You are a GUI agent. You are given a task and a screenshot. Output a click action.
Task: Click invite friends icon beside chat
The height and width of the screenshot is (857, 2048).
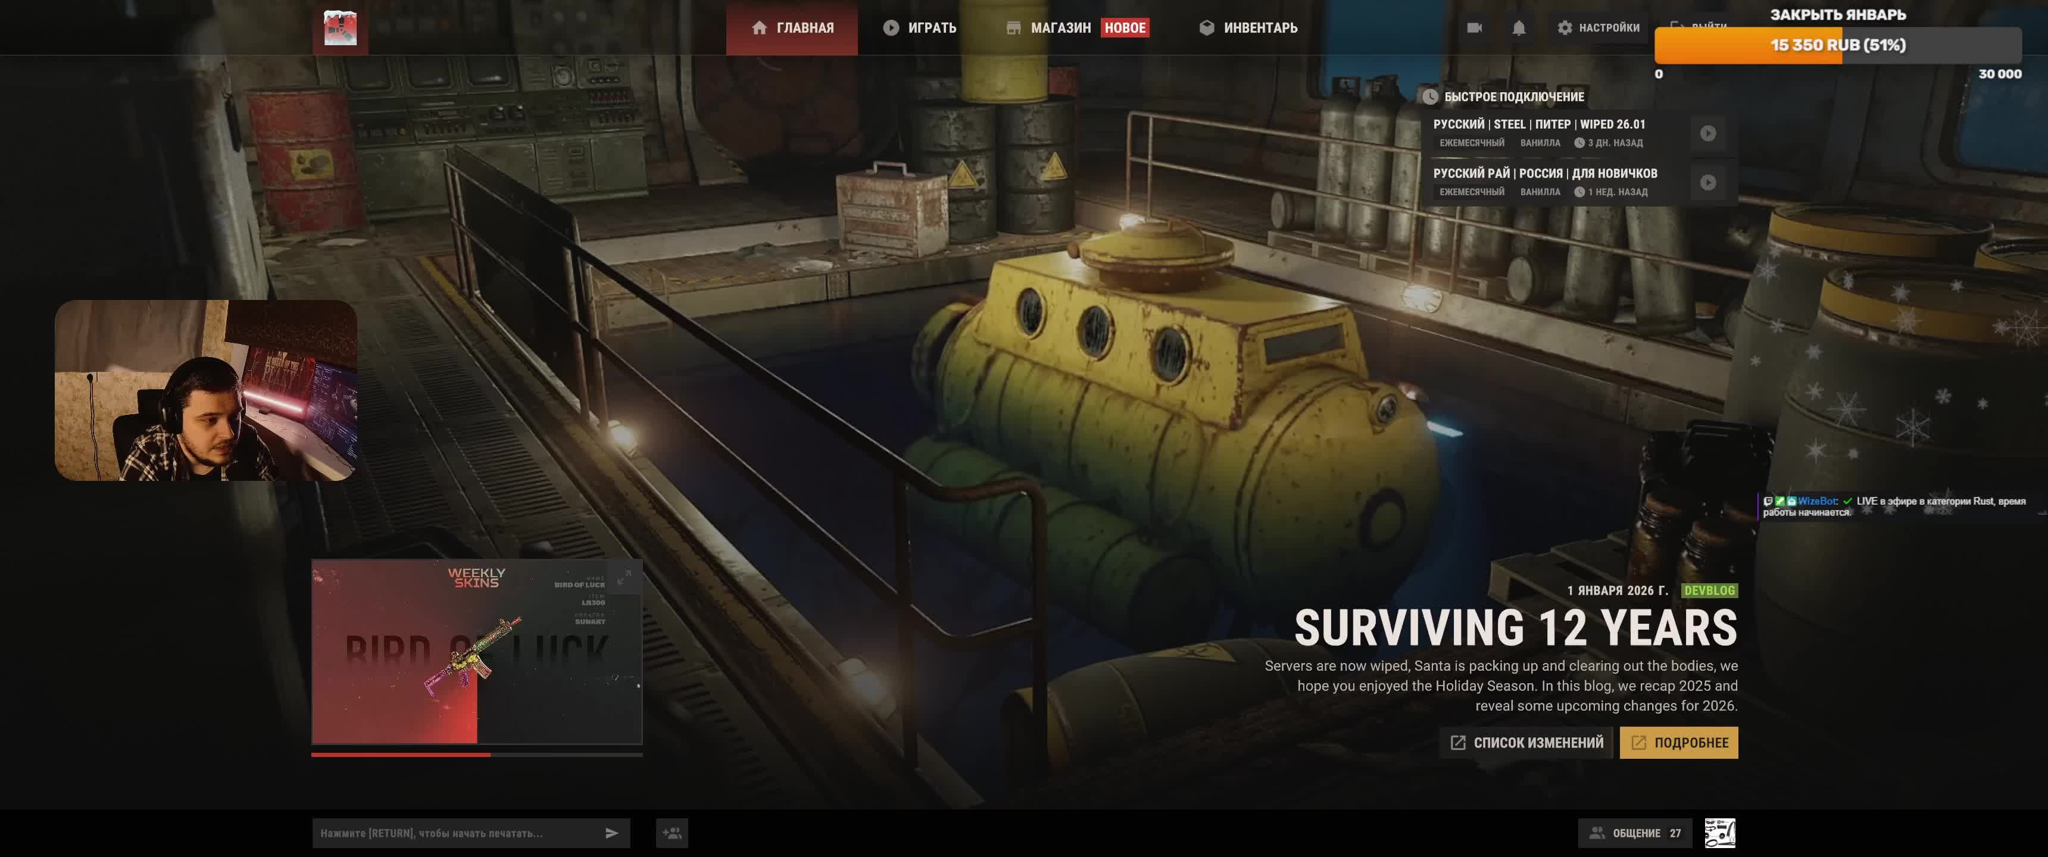point(672,833)
